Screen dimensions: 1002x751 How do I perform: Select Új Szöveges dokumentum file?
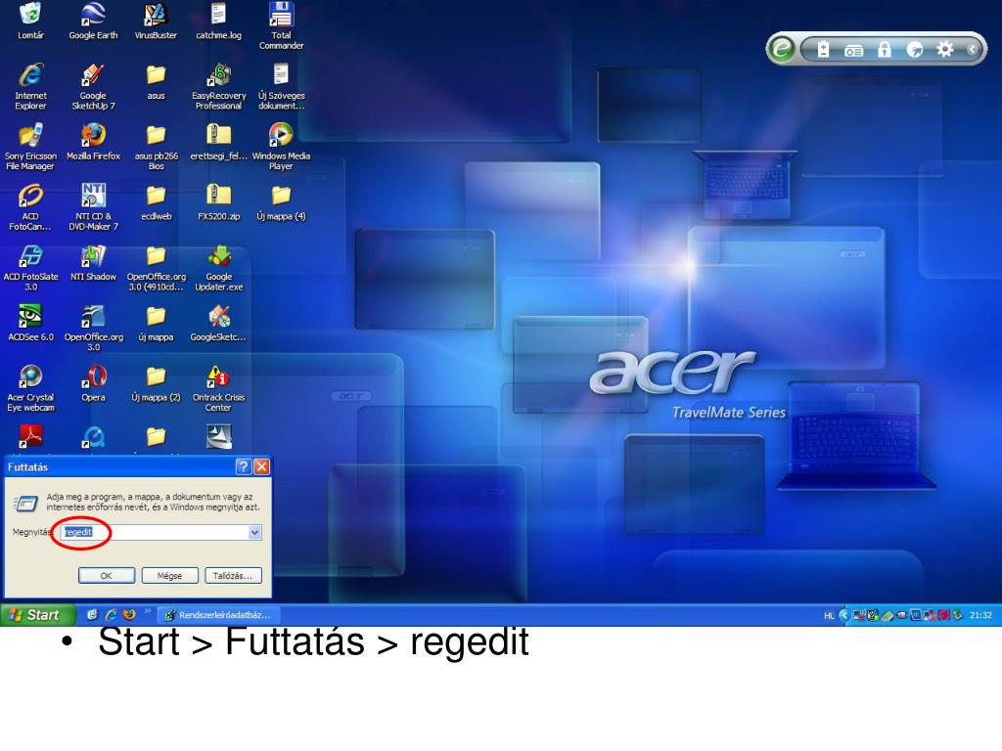click(x=281, y=86)
